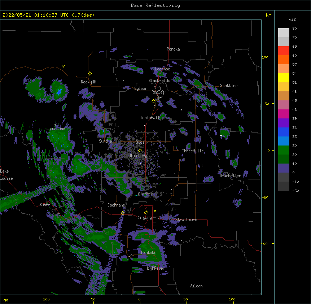Click the yellow marker south of RedDeer

pyautogui.click(x=153, y=101)
